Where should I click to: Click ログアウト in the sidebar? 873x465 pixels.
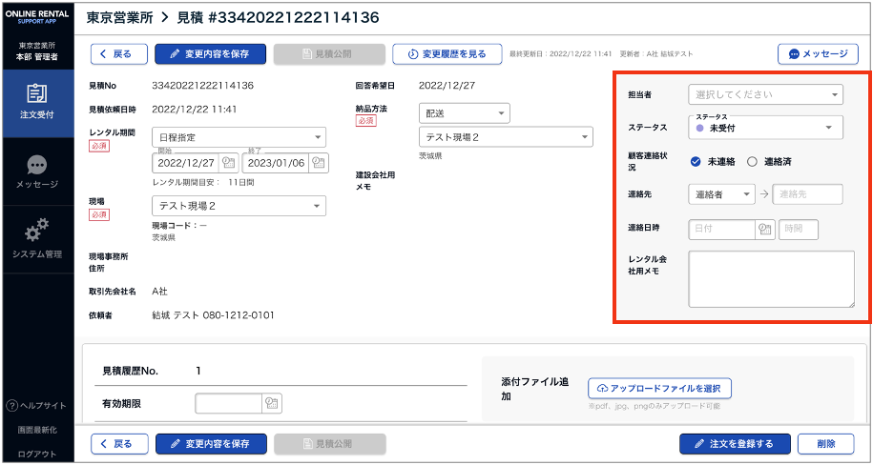(x=36, y=454)
